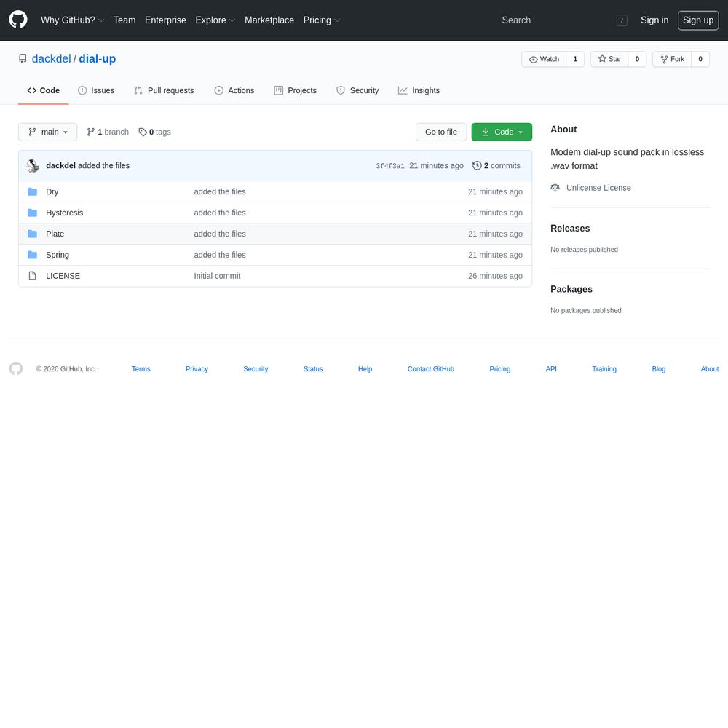
Task: Star the dial-up repository
Action: [609, 59]
